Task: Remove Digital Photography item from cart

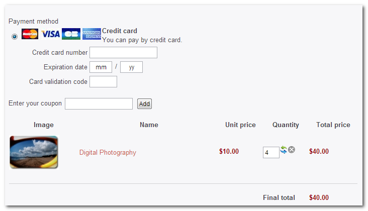Action: (292, 150)
